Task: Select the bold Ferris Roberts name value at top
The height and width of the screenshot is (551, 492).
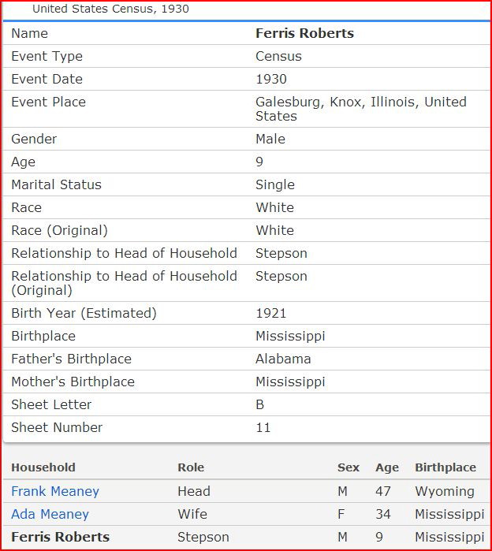Action: point(304,33)
